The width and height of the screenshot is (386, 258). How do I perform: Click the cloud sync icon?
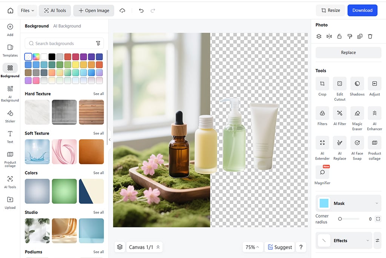point(123,10)
